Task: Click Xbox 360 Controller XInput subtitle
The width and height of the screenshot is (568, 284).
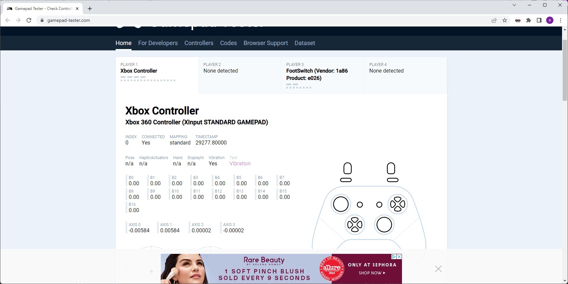Action: point(197,122)
